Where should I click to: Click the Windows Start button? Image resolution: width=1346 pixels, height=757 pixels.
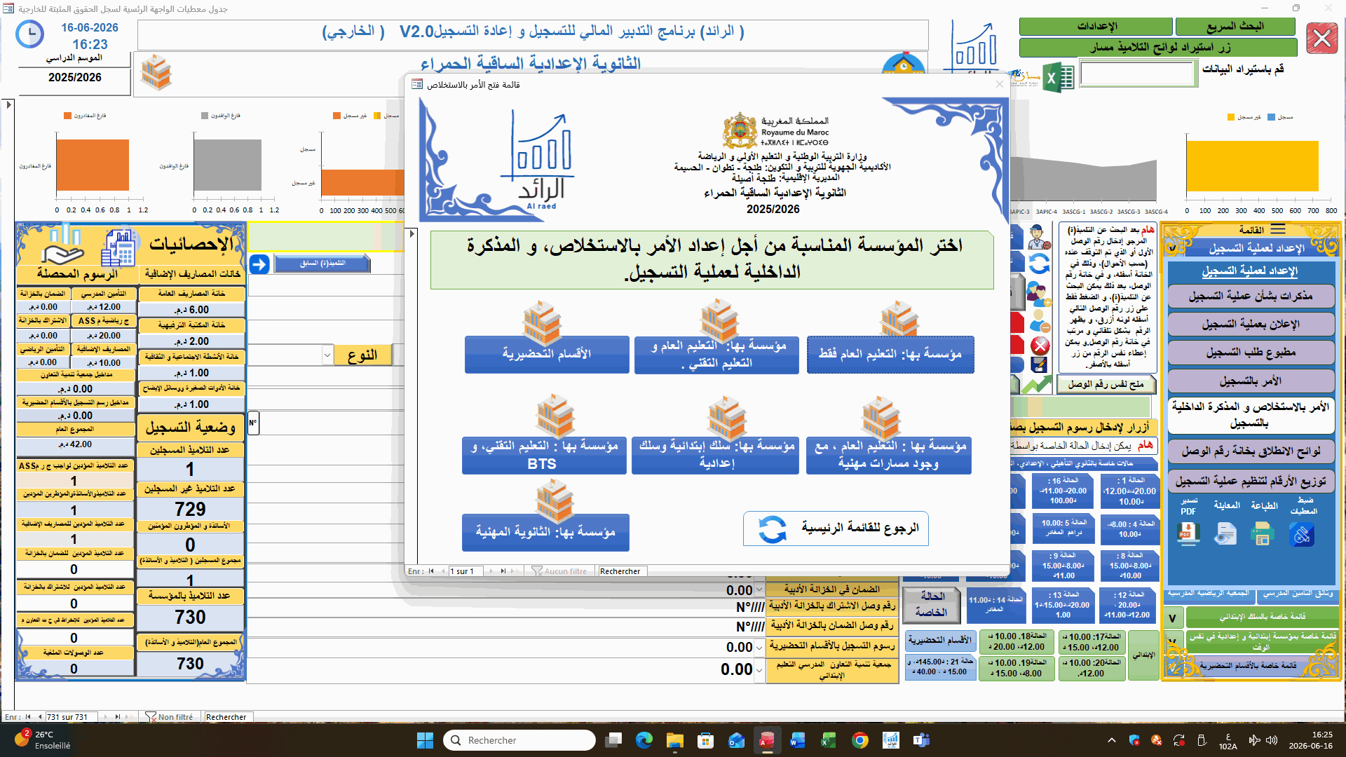click(x=425, y=740)
